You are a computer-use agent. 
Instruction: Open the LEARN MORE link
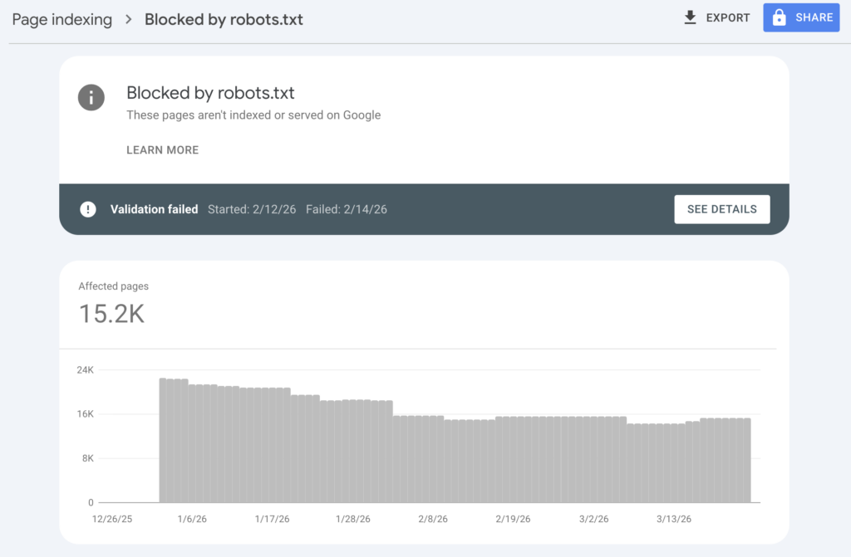(x=162, y=150)
